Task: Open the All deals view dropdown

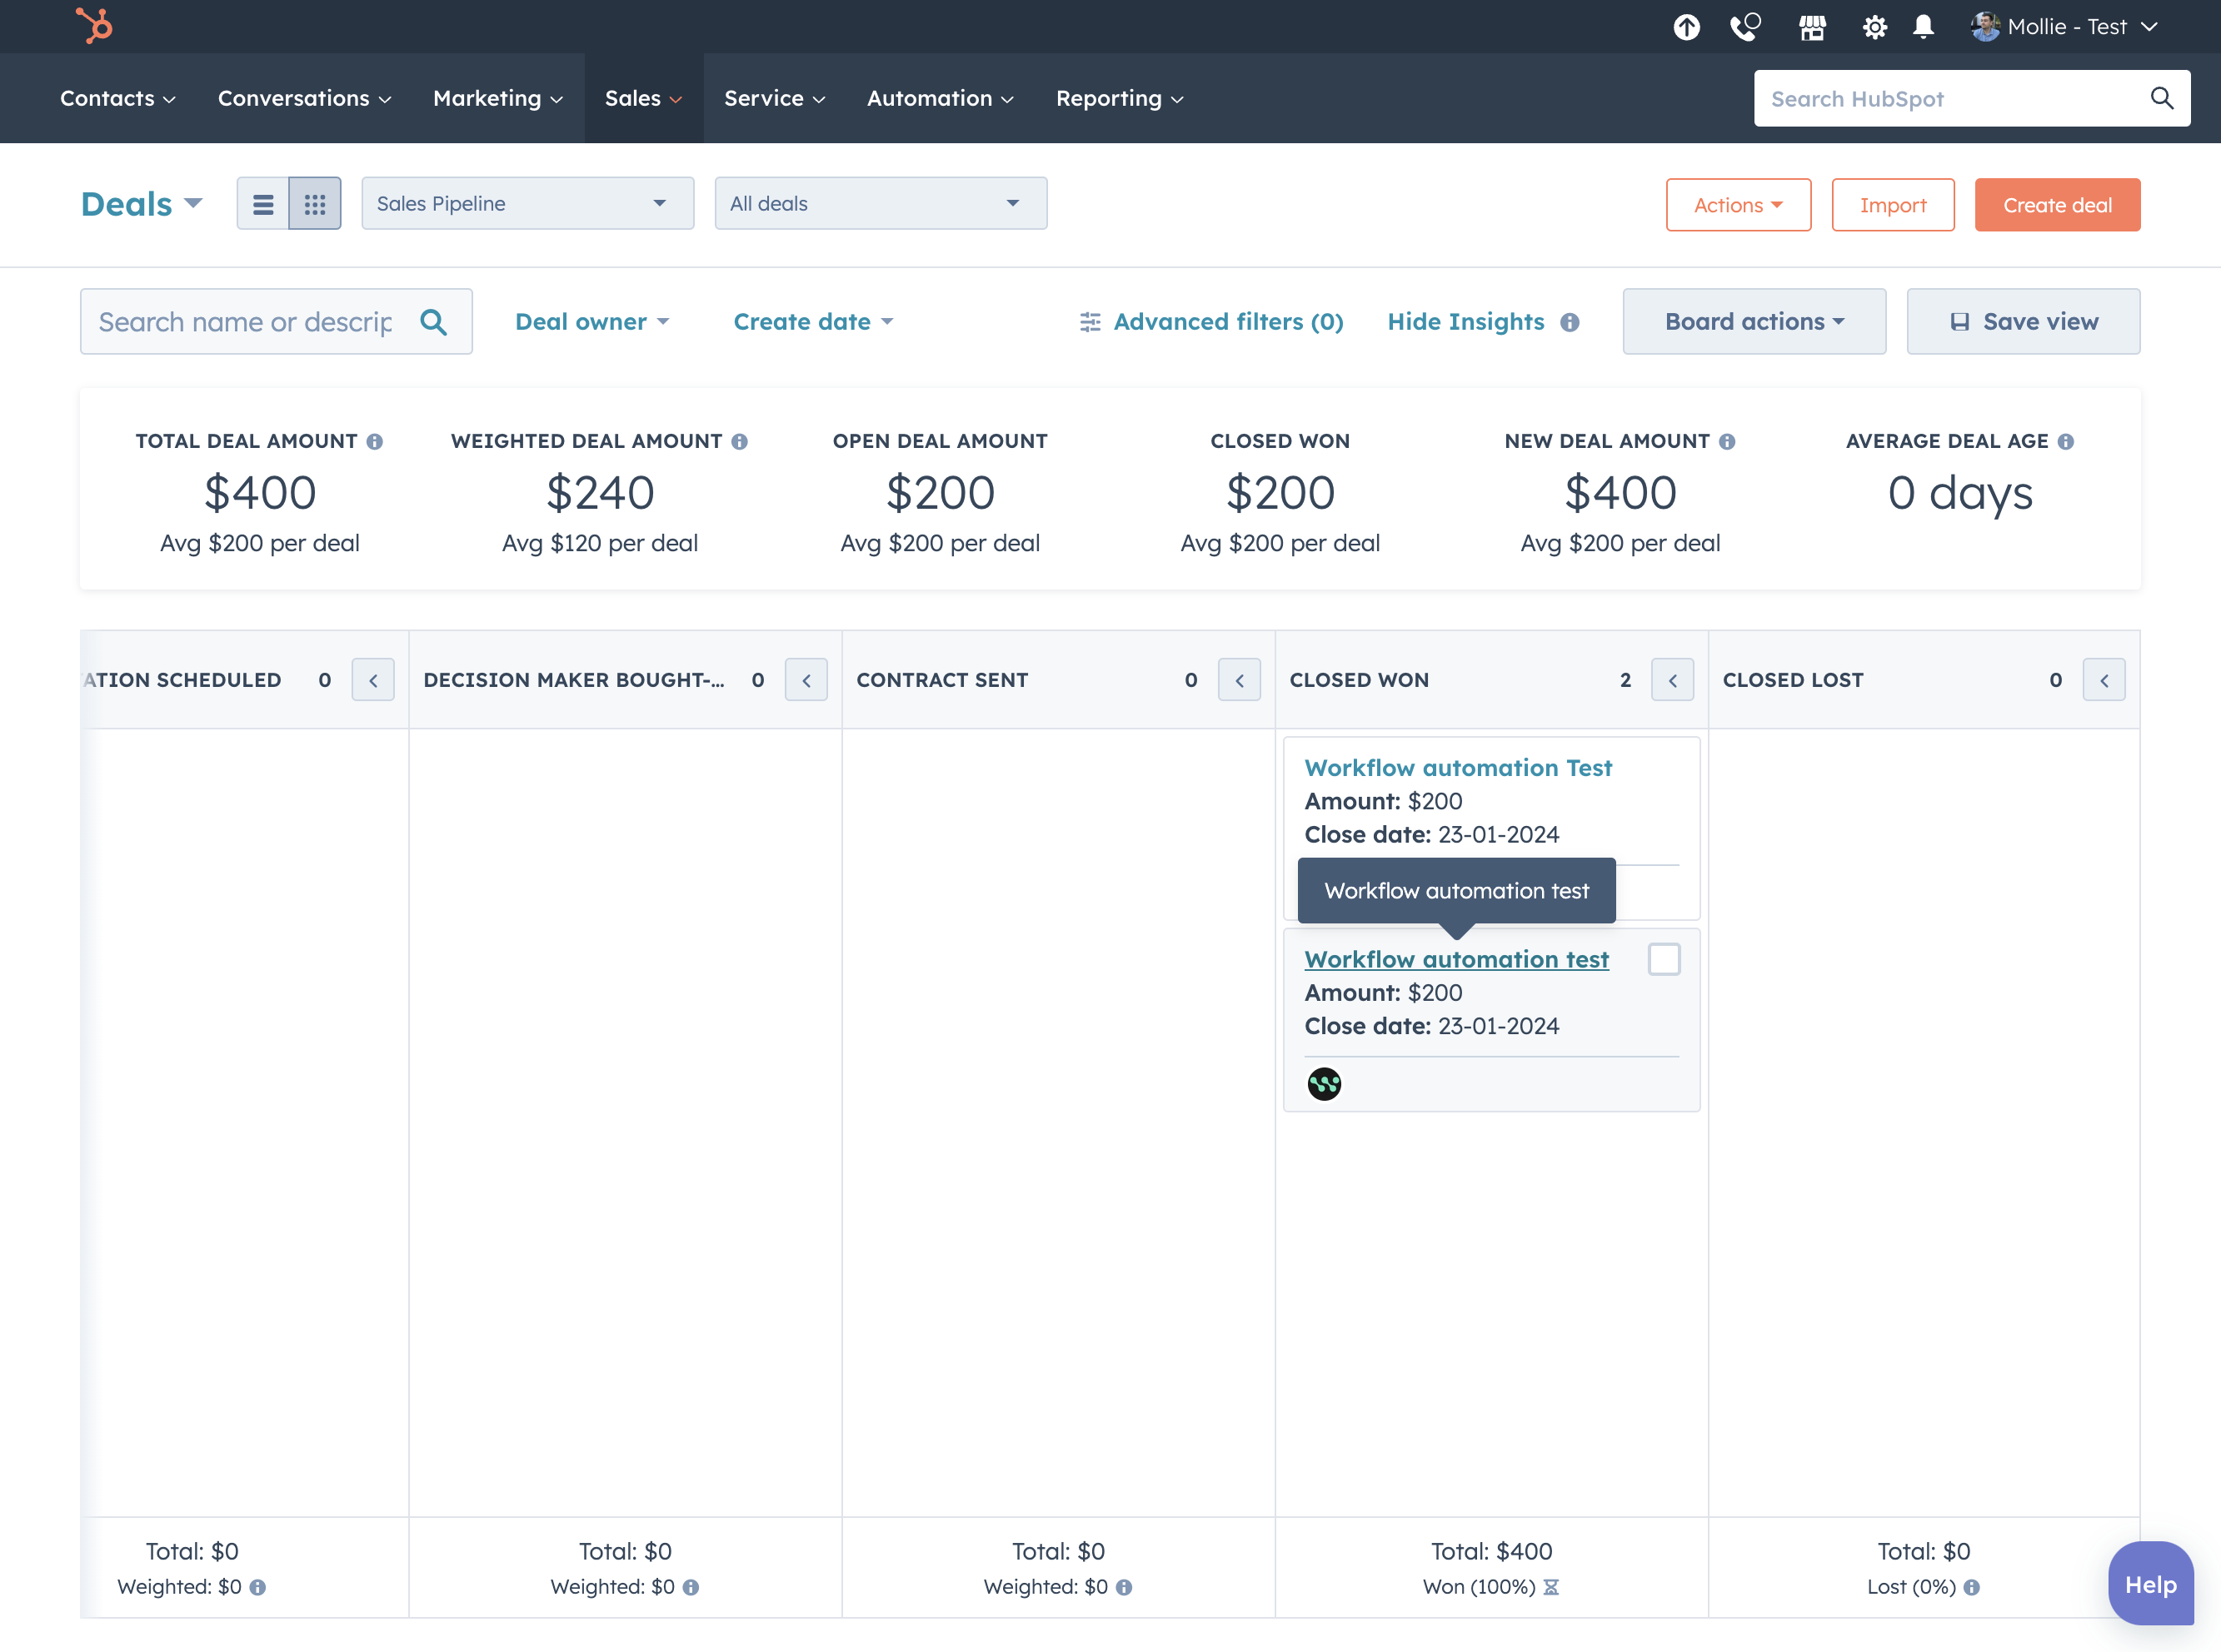Action: 881,204
